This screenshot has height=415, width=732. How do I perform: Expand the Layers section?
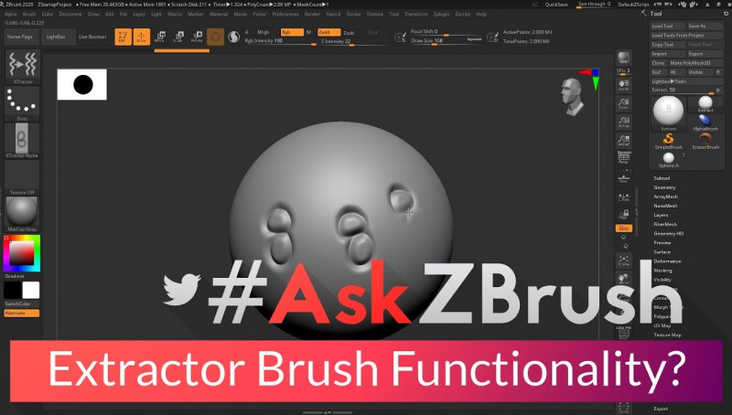[x=661, y=215]
